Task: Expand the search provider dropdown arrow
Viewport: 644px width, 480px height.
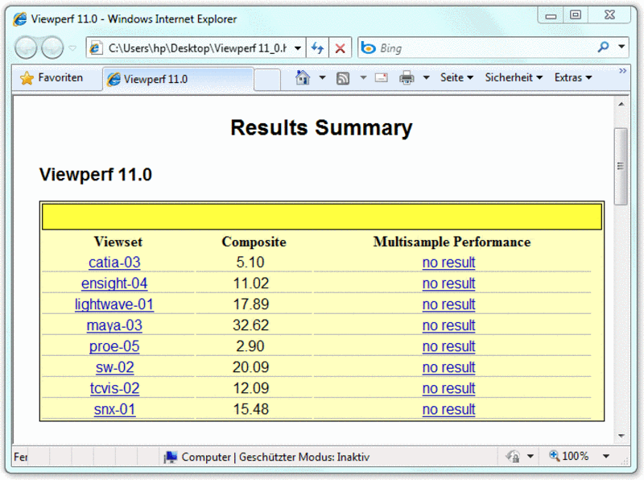Action: pyautogui.click(x=621, y=48)
